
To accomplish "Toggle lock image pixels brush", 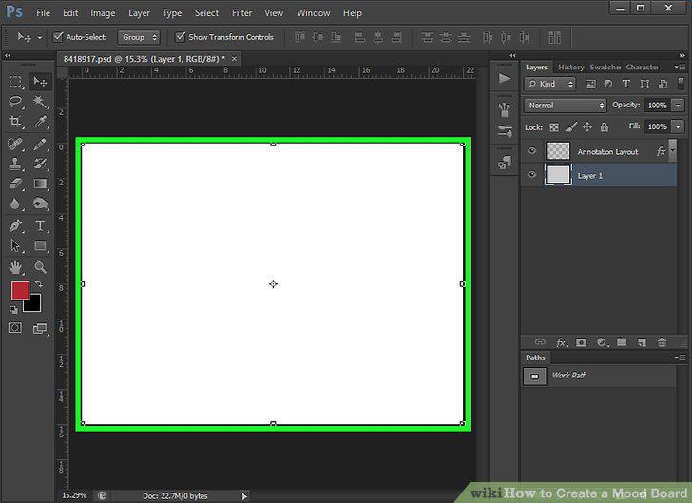I will (x=570, y=127).
